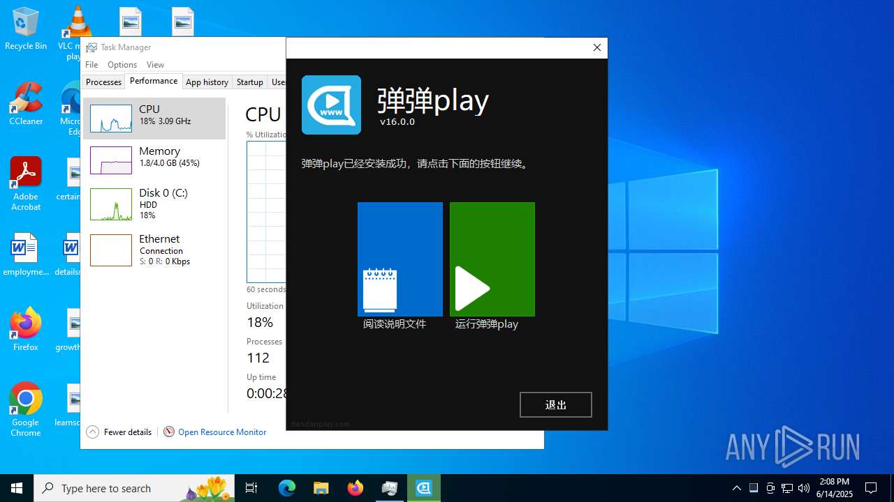Image resolution: width=894 pixels, height=502 pixels.
Task: Click the network icon in system tray
Action: pos(787,488)
